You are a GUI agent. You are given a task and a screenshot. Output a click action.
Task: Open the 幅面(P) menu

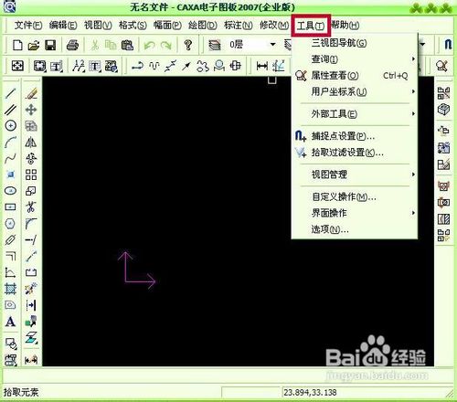(167, 25)
